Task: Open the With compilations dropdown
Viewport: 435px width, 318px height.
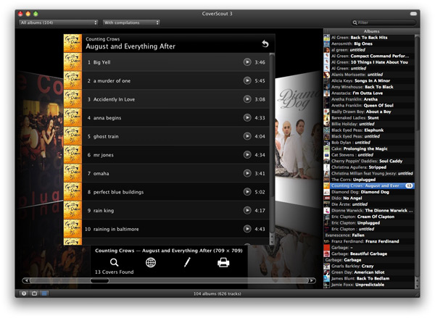Action: (131, 22)
